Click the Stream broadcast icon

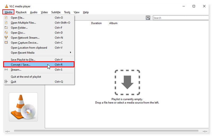point(6,70)
